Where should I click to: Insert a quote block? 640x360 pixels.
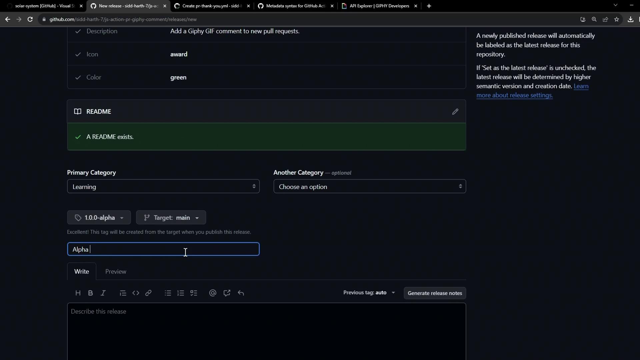point(123,293)
